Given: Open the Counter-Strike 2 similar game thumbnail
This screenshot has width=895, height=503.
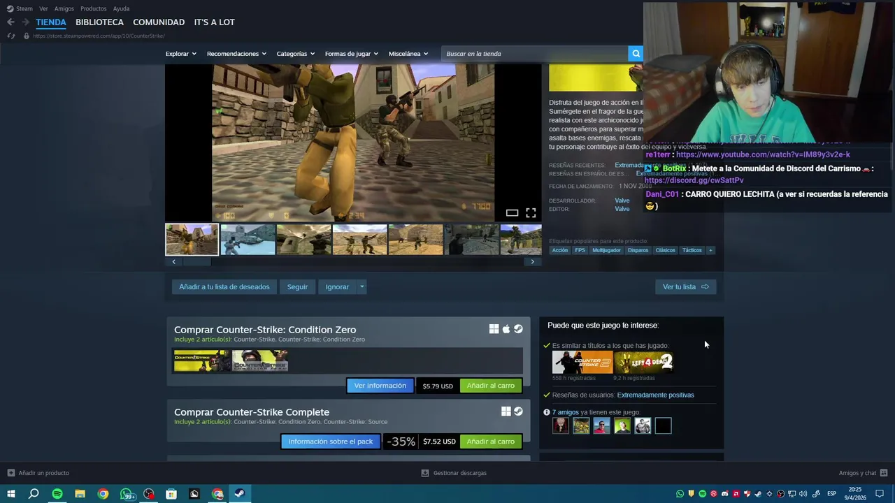Looking at the screenshot, I should (582, 362).
